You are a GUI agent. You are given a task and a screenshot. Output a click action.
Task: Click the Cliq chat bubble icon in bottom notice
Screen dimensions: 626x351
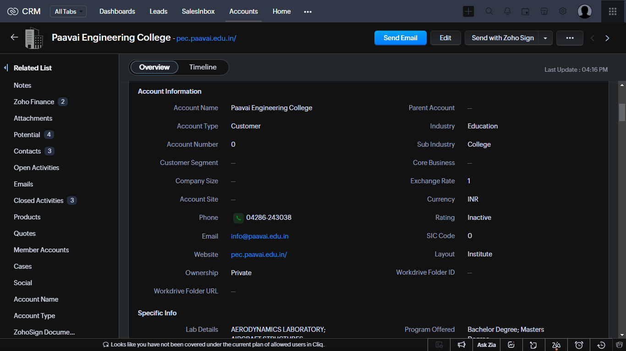click(106, 345)
